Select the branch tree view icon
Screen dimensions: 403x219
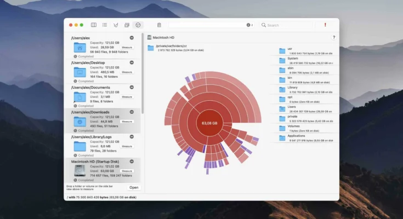(x=116, y=25)
